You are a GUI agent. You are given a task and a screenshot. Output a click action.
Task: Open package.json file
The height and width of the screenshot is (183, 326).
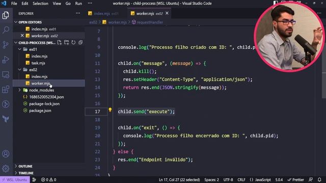(x=49, y=111)
